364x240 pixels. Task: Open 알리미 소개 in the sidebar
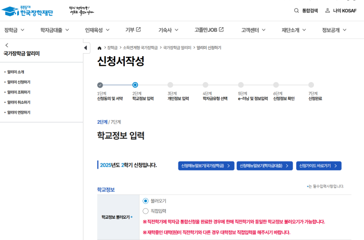[16, 72]
